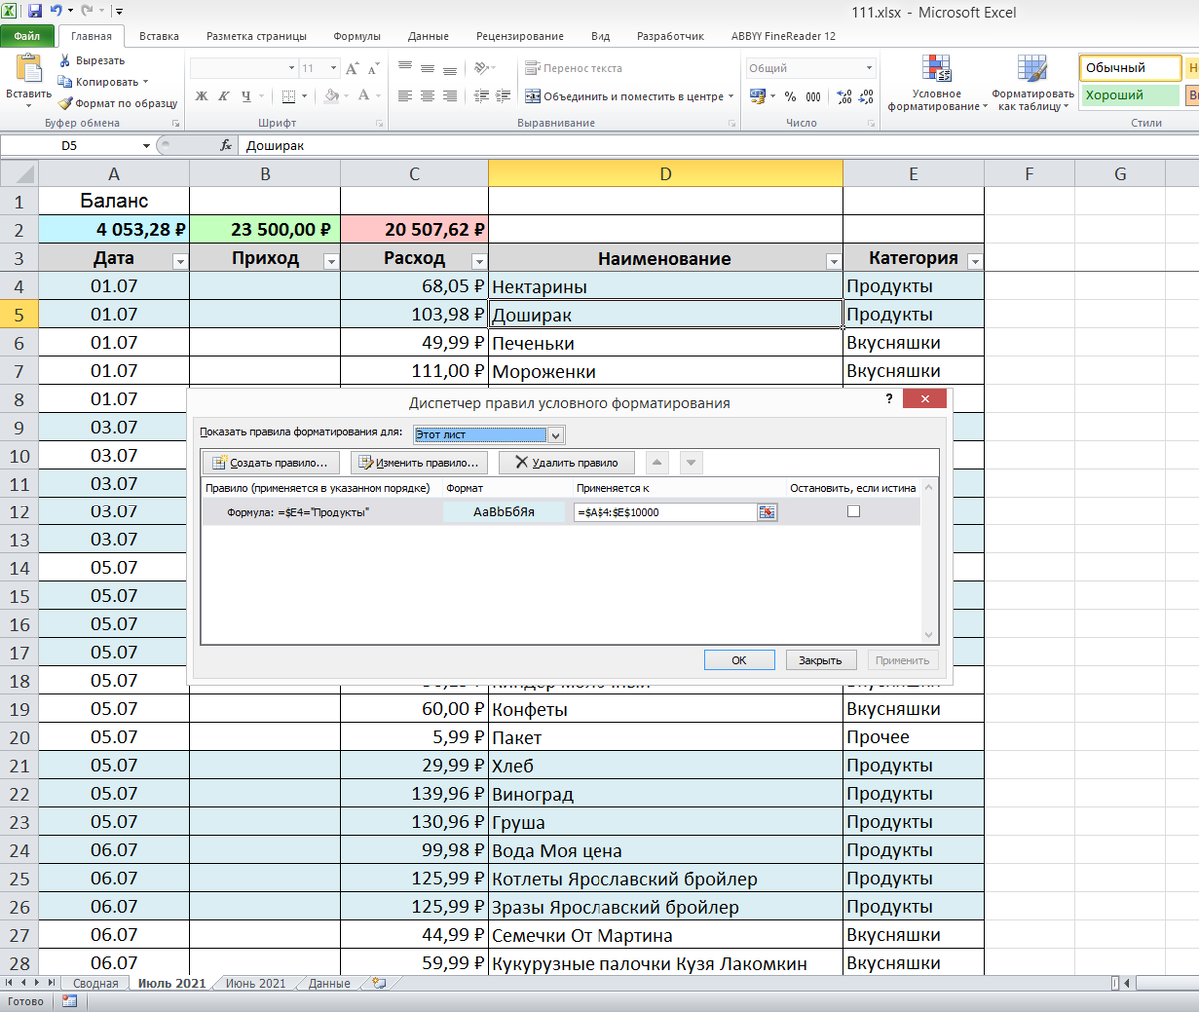Toggle underline formatting with the Ч button

point(245,95)
